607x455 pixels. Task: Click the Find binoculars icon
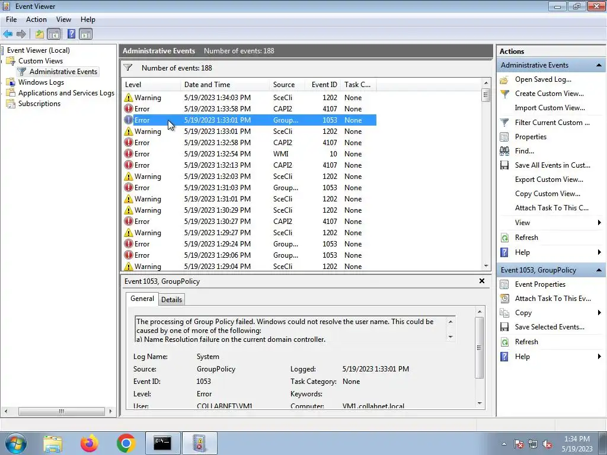(x=504, y=151)
